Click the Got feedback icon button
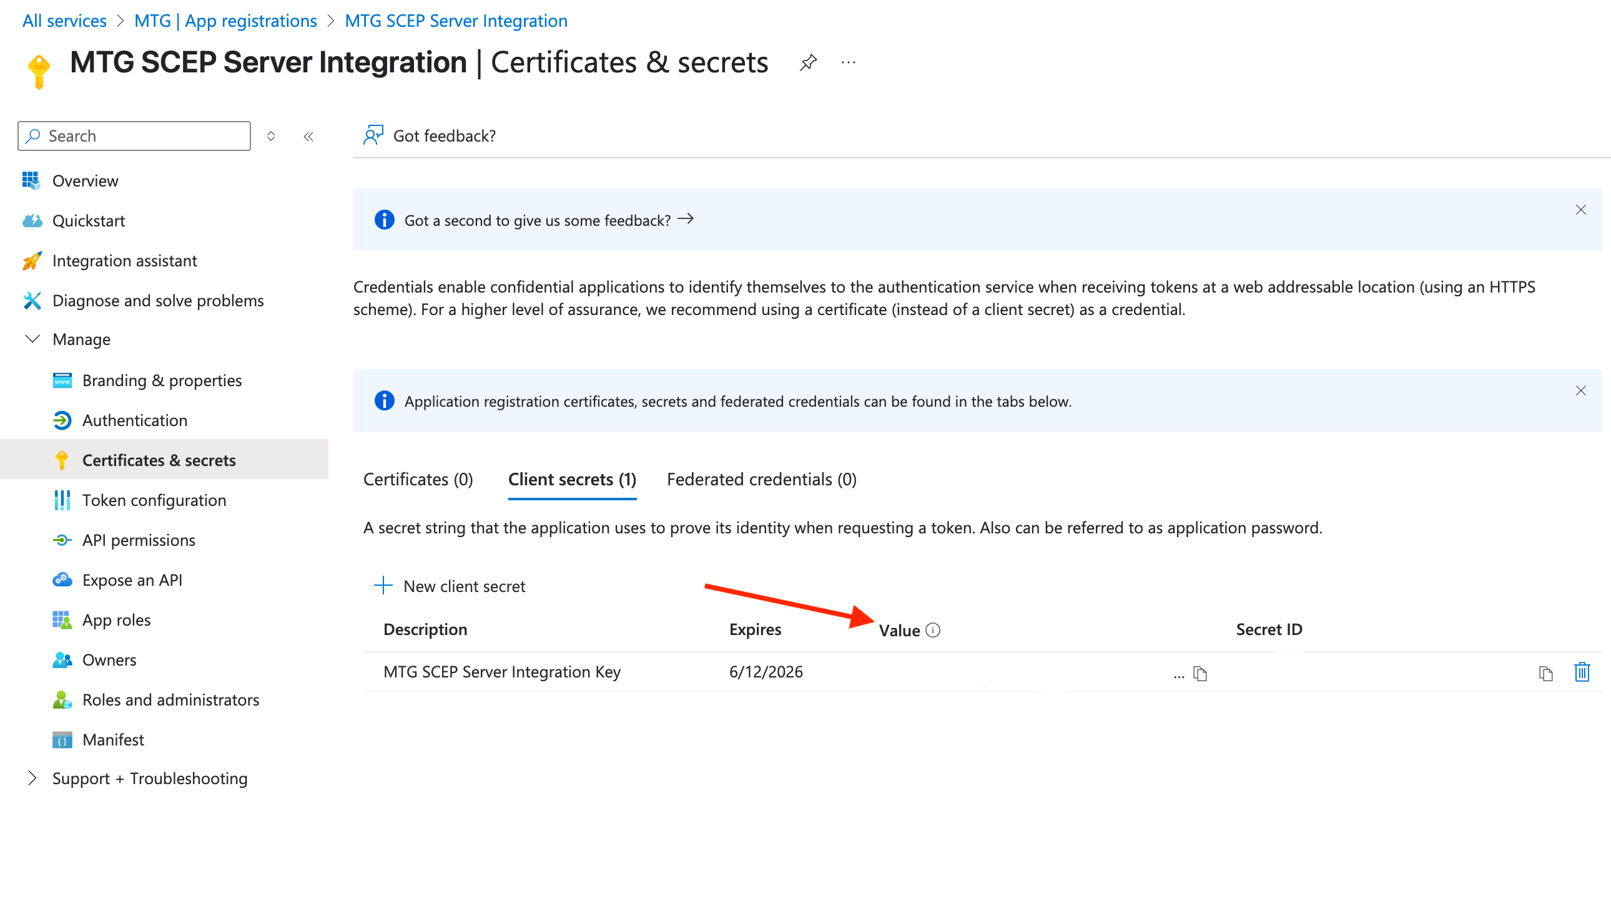The width and height of the screenshot is (1611, 917). pos(373,135)
